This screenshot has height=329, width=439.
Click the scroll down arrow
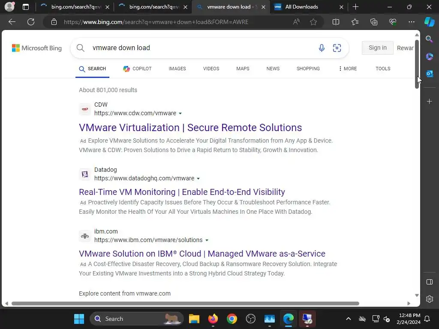417,296
